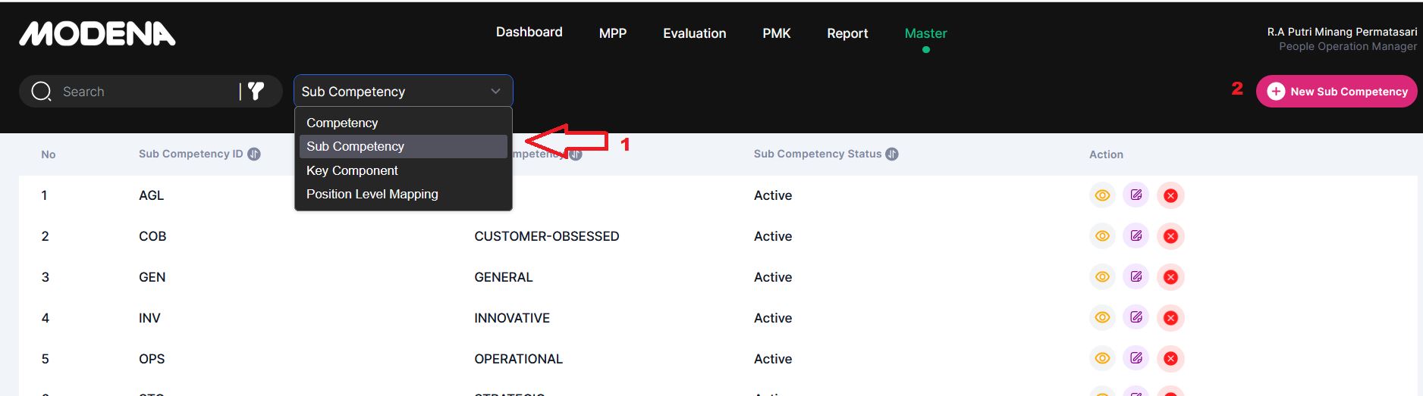1423x396 pixels.
Task: Click the magnifier search icon
Action: click(x=41, y=92)
